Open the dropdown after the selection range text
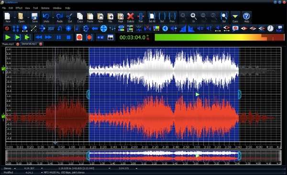This screenshot has width=287, height=175. [x=110, y=168]
